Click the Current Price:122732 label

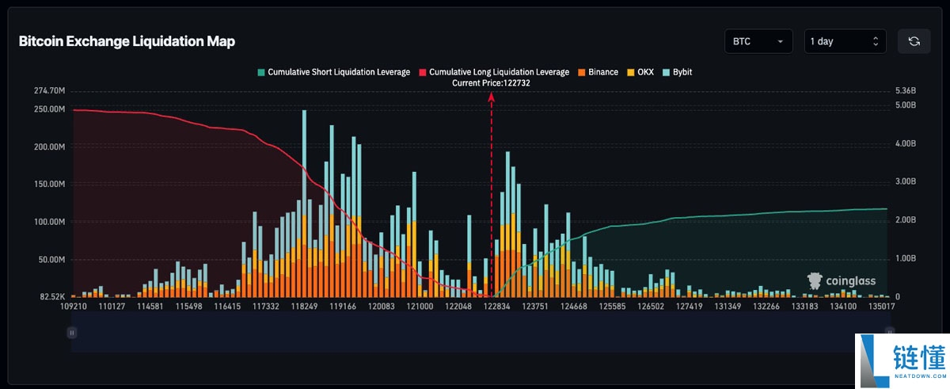(491, 82)
